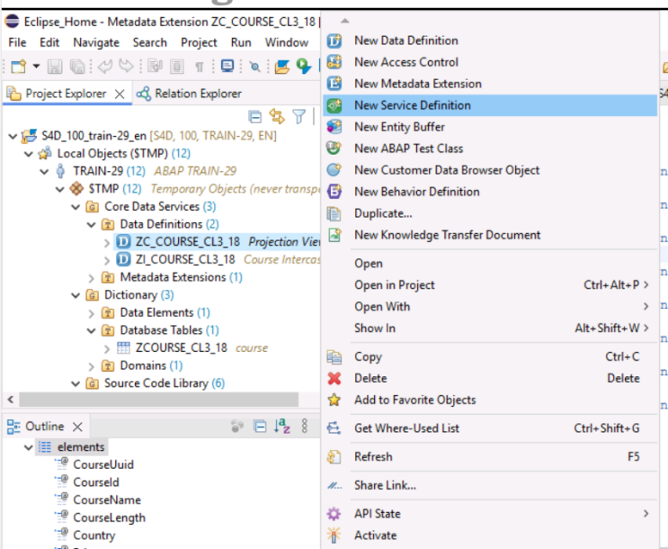
Task: Click Add to Favorite Objects
Action: [490, 400]
